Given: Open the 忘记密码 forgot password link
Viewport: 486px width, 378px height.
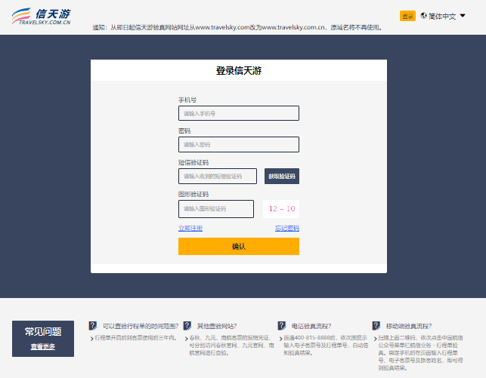Looking at the screenshot, I should [x=287, y=229].
